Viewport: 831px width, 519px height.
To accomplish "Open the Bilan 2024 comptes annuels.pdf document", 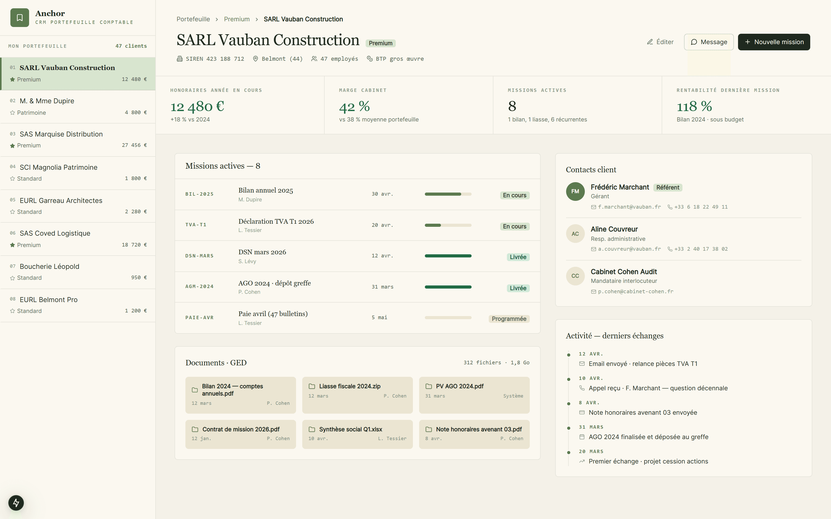I will tap(240, 395).
